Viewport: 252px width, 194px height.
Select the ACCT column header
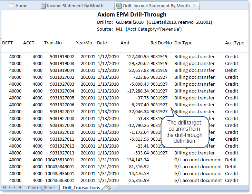(x=29, y=43)
